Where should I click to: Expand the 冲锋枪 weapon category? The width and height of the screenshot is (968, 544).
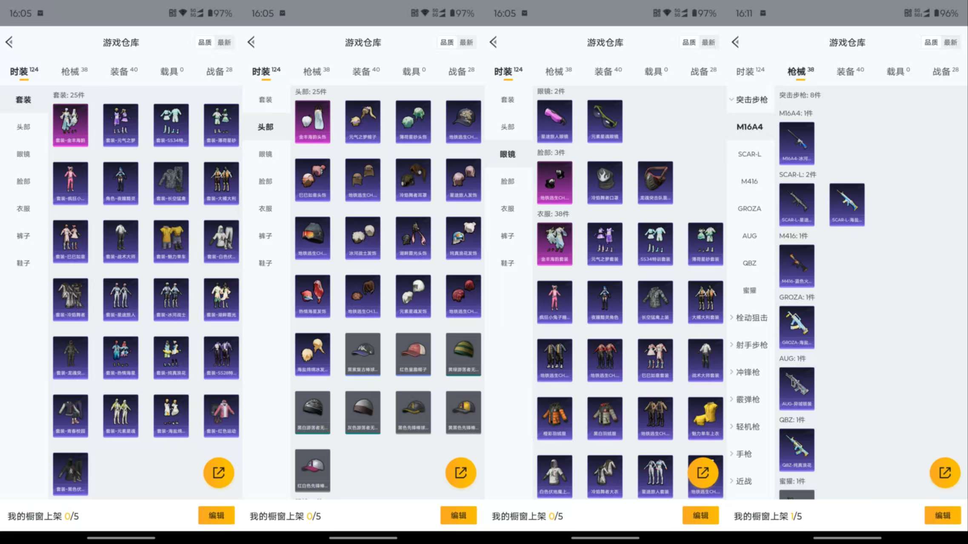tap(748, 372)
